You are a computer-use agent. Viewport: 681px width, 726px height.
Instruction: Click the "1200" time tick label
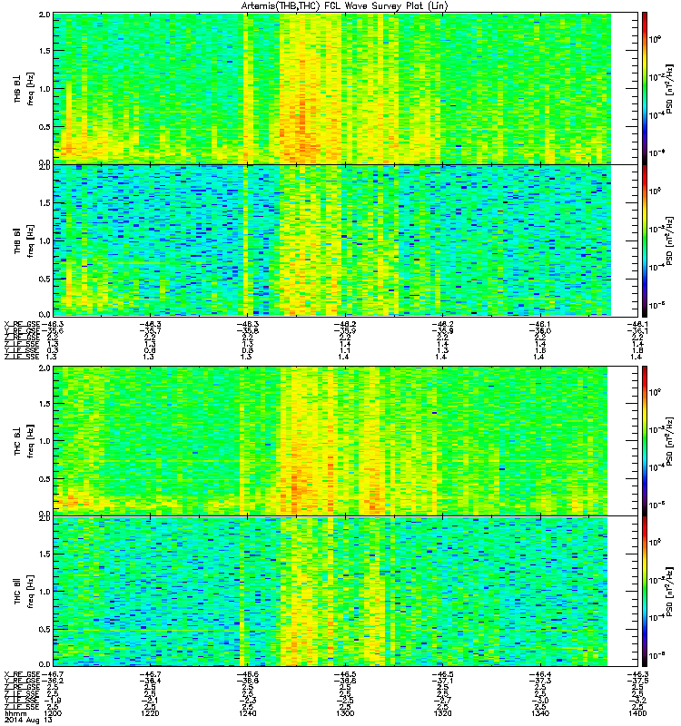point(53,713)
